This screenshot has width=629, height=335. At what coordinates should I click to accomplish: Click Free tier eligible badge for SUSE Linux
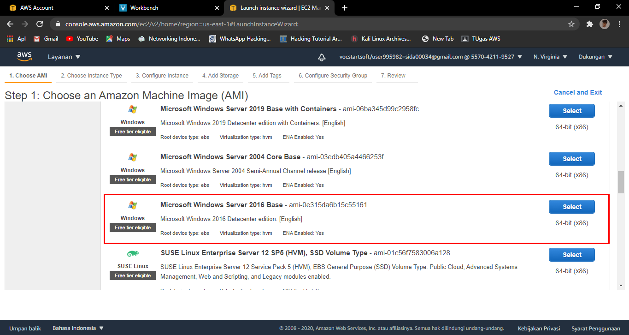coord(133,275)
